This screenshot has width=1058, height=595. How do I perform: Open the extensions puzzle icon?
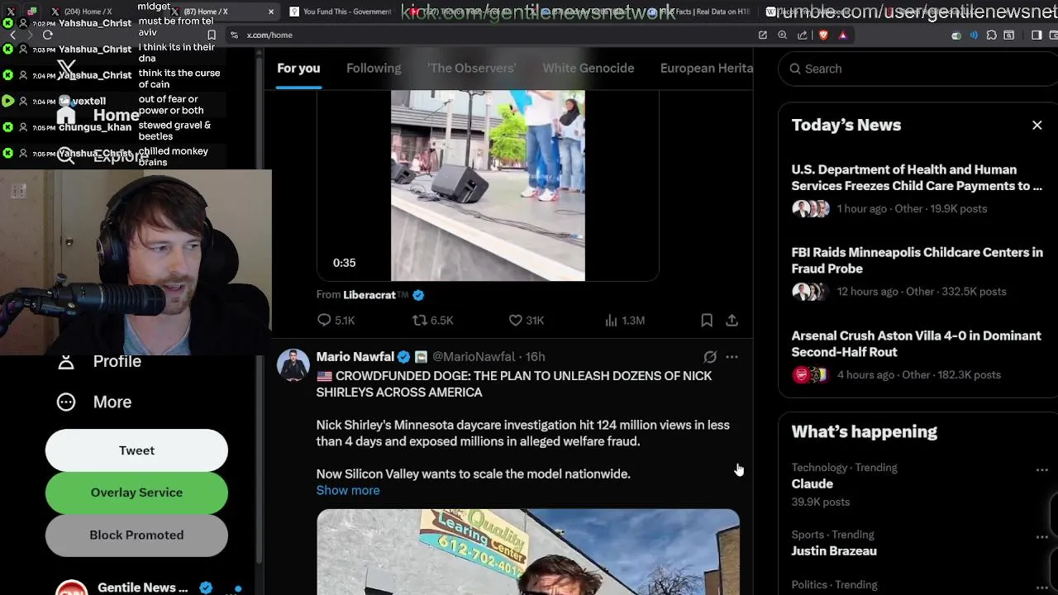click(x=992, y=35)
